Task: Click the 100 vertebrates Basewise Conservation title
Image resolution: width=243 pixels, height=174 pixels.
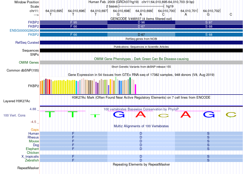Action: 141,109
